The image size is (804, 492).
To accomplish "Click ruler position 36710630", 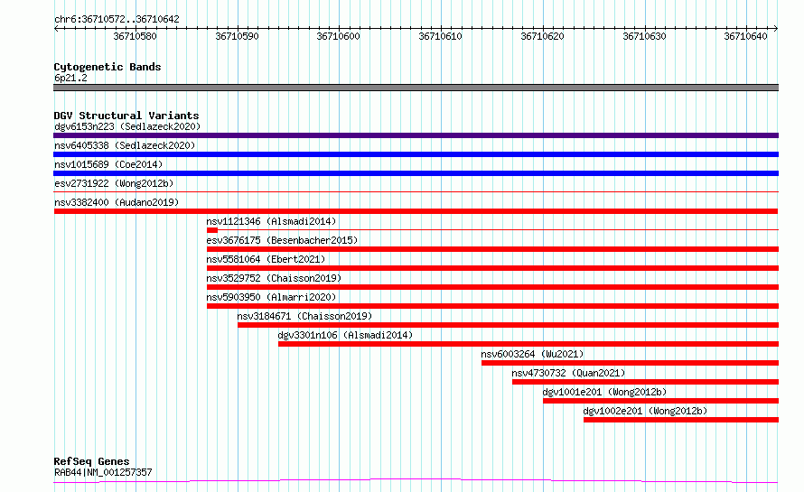I will coord(644,36).
